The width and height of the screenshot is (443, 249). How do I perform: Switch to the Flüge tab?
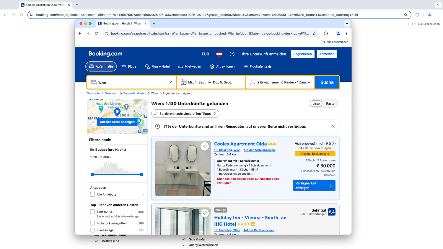[129, 66]
